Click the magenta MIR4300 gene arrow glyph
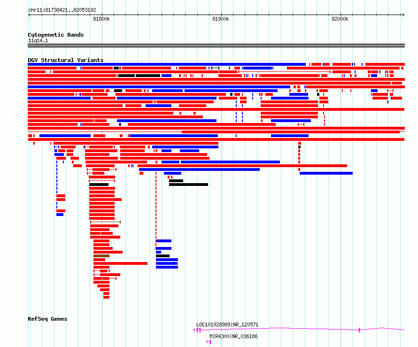Viewport: 418px width, 347px height. (x=209, y=342)
